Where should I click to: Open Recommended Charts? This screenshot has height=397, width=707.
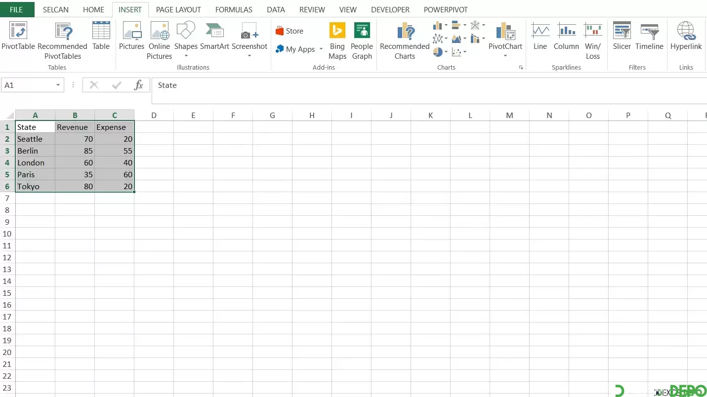pyautogui.click(x=405, y=41)
